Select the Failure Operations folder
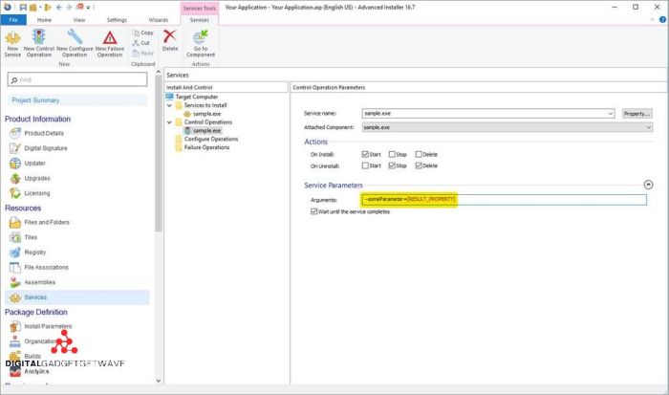This screenshot has height=395, width=669. (x=207, y=147)
